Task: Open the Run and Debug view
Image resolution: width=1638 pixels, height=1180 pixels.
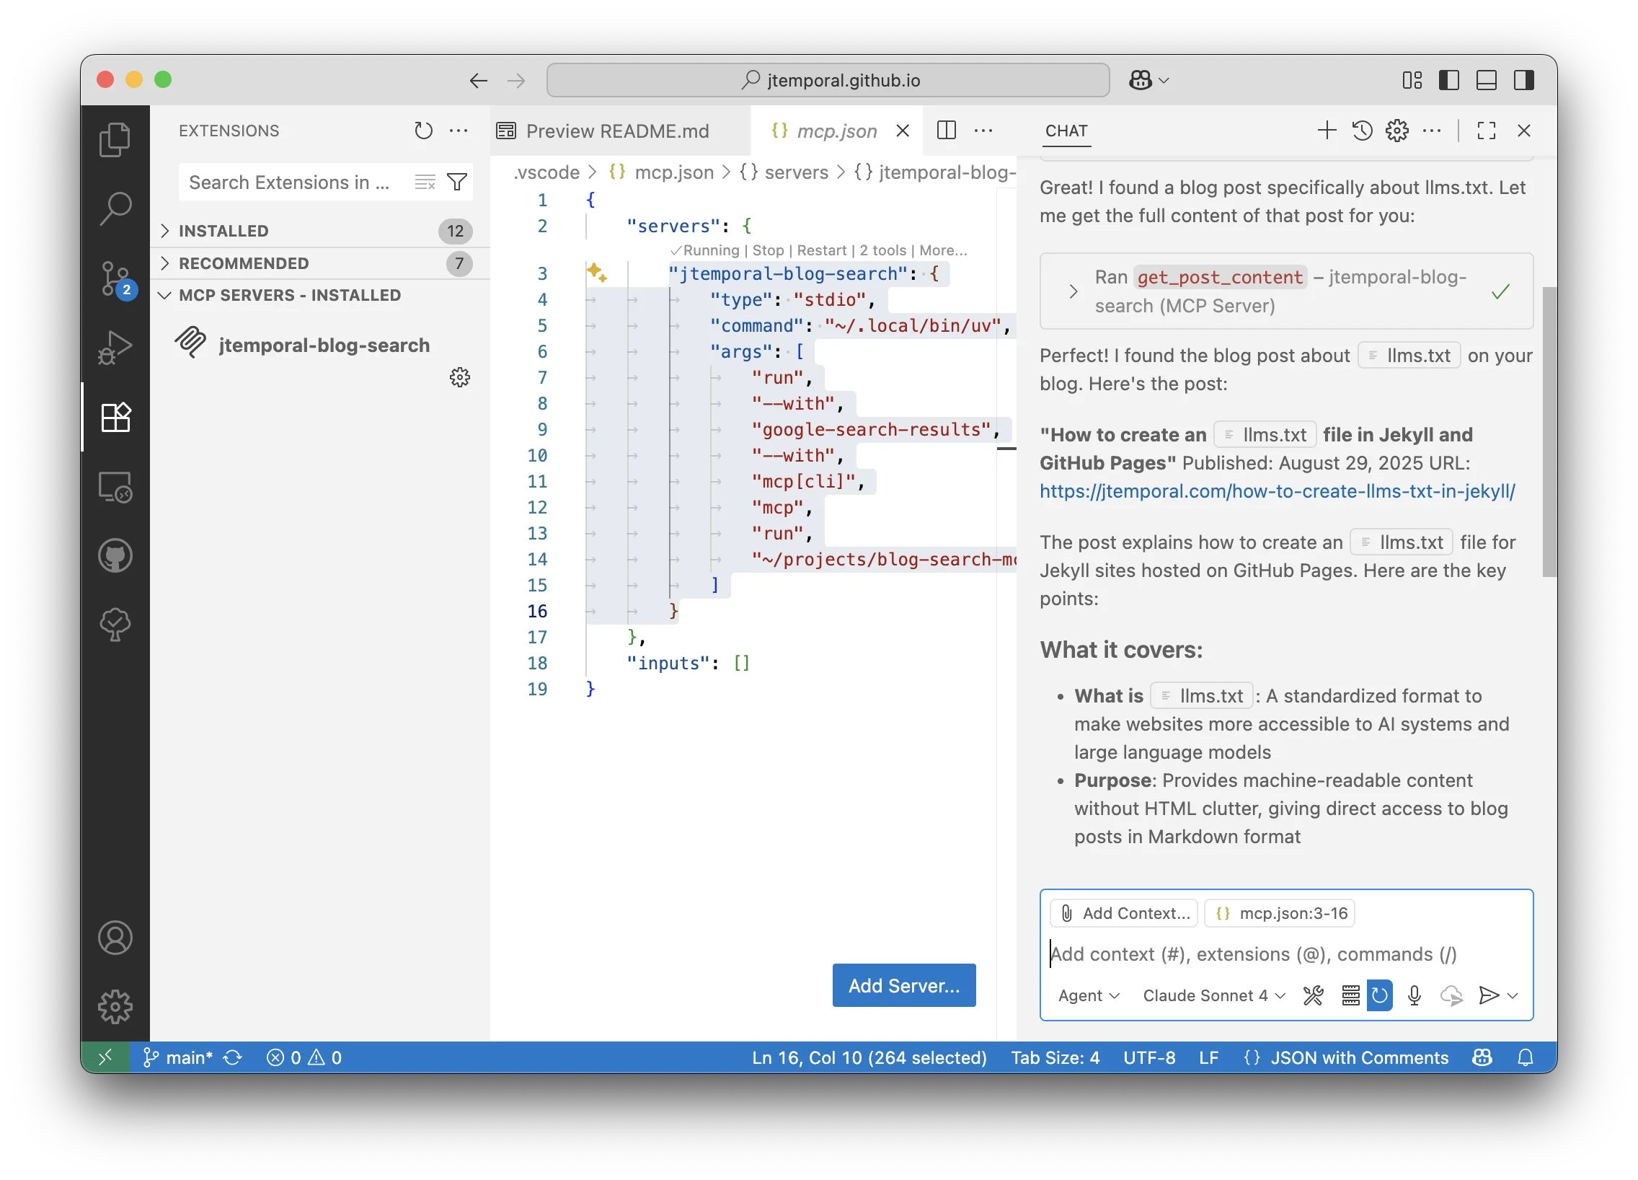Action: click(115, 347)
